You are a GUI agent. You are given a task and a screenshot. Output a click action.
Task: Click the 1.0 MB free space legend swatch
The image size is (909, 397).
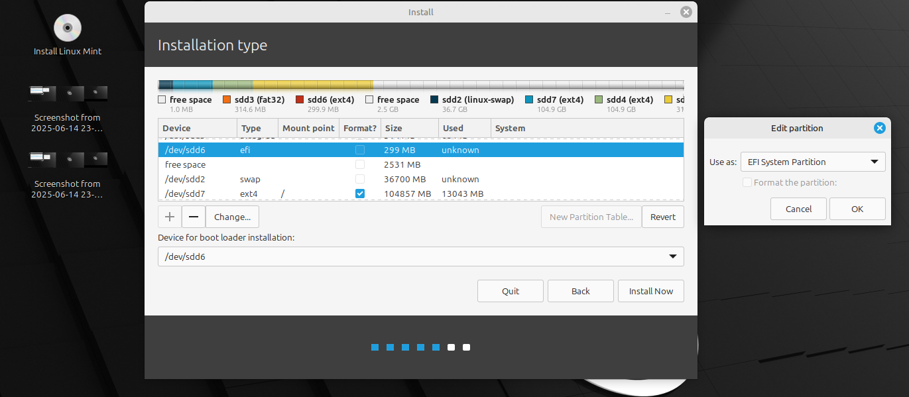pyautogui.click(x=162, y=99)
